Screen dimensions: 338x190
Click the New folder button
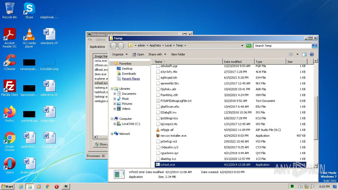(178, 54)
